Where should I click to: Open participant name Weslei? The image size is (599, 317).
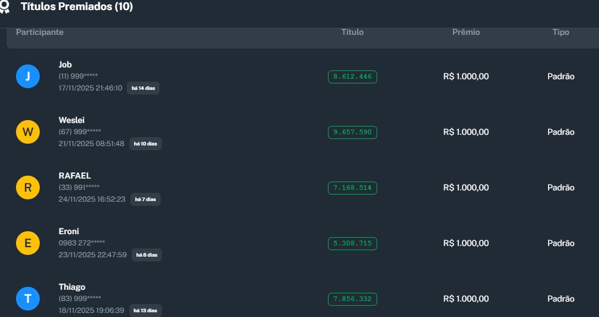click(x=71, y=120)
